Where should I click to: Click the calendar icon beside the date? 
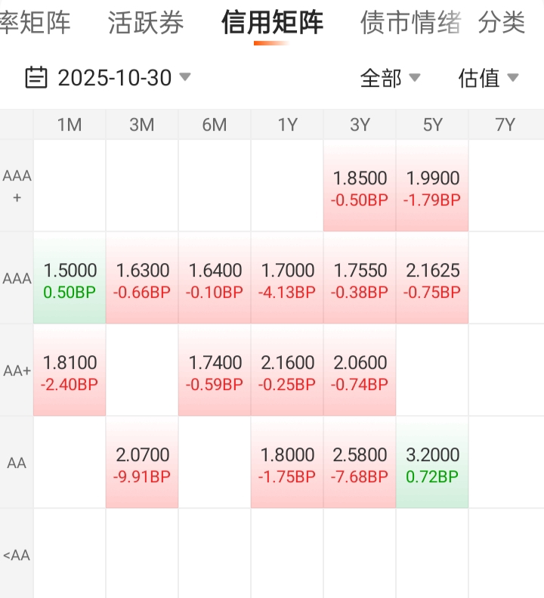[x=36, y=77]
